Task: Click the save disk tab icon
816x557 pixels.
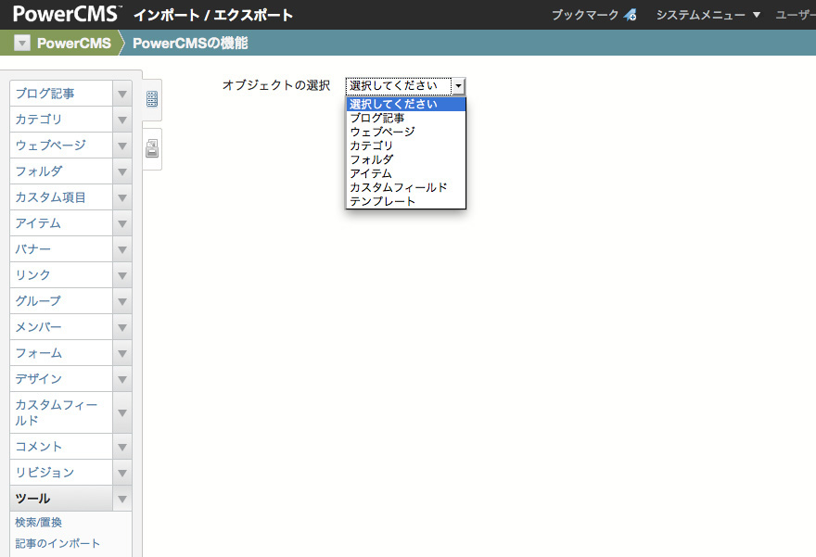Action: click(152, 149)
